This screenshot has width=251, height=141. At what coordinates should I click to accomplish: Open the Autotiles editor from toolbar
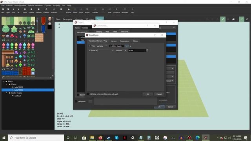click(x=95, y=11)
